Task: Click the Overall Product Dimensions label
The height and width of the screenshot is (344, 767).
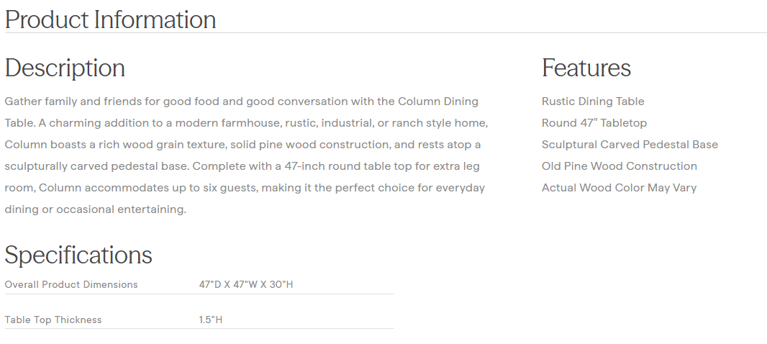Action: pyautogui.click(x=71, y=284)
